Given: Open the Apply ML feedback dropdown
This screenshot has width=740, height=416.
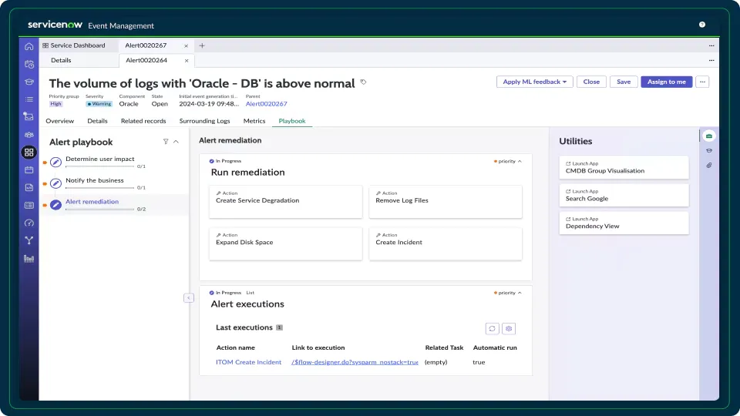Looking at the screenshot, I should (535, 82).
